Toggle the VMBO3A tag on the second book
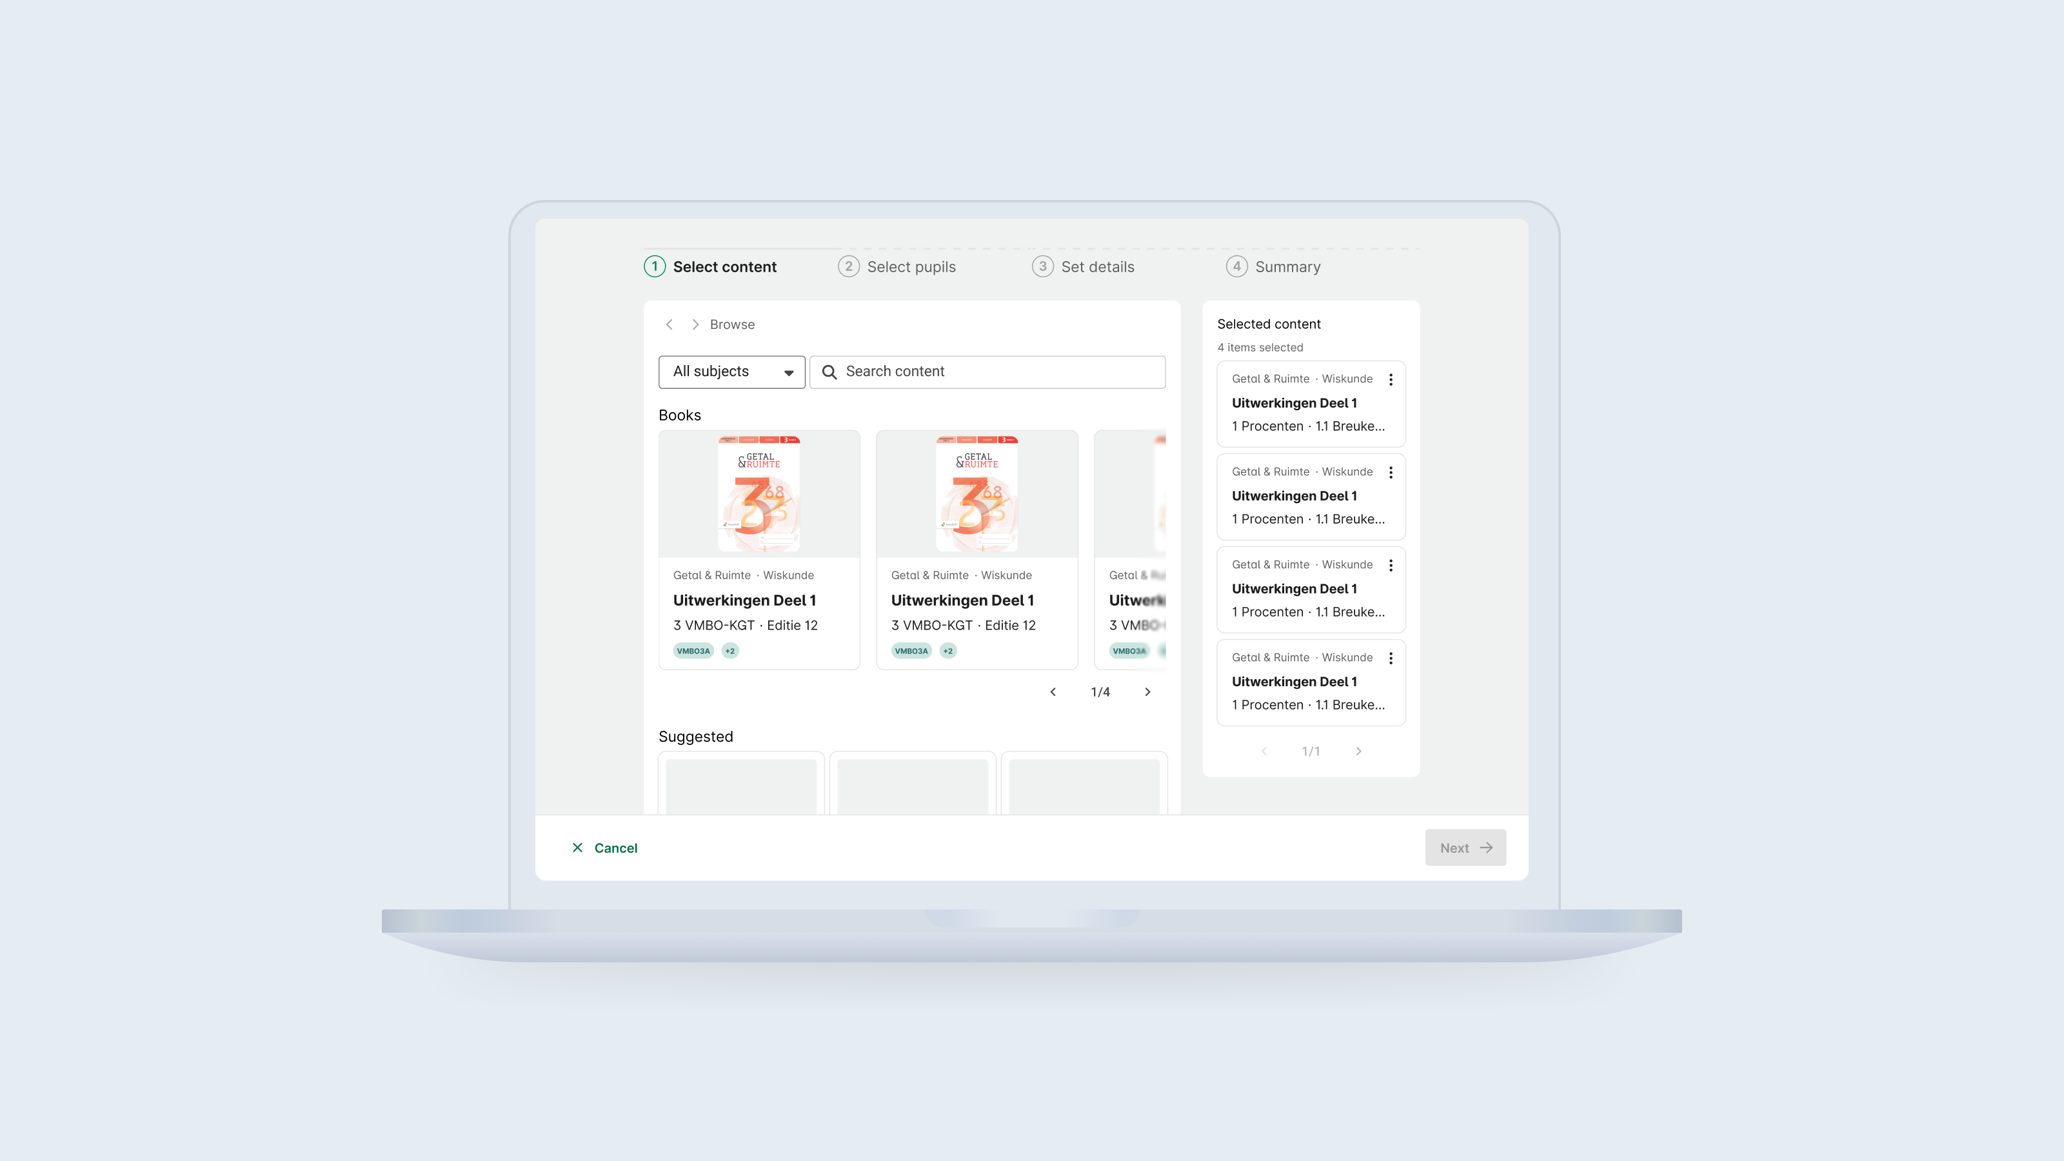 point(911,651)
